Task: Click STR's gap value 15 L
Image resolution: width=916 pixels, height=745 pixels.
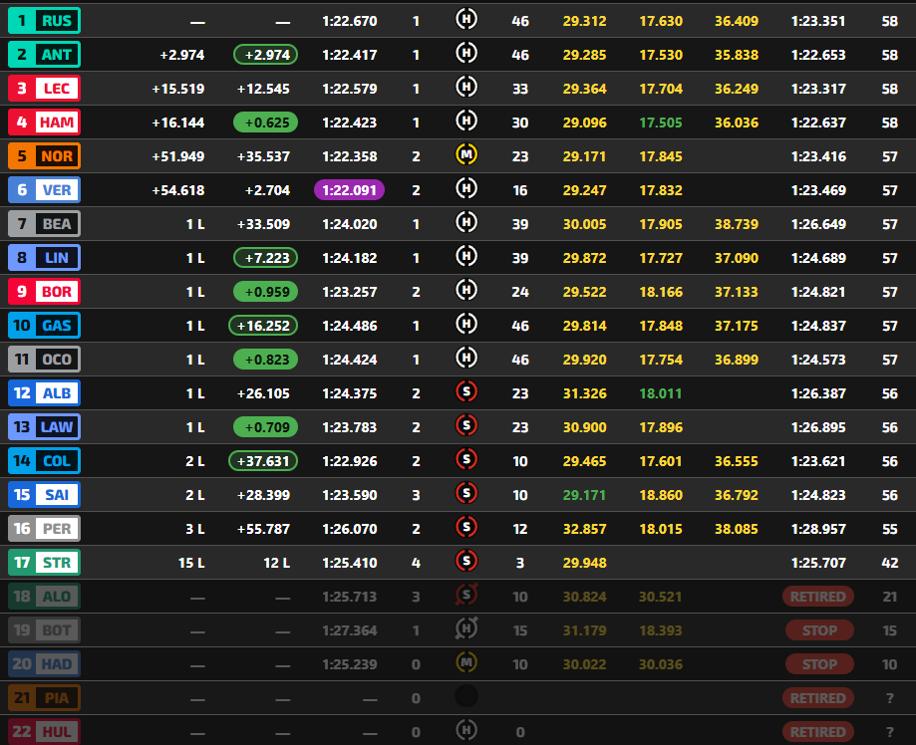Action: (x=191, y=563)
